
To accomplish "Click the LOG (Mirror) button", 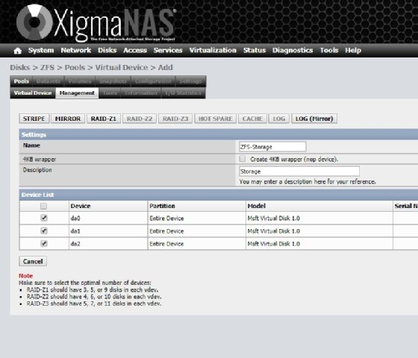I will [x=314, y=119].
